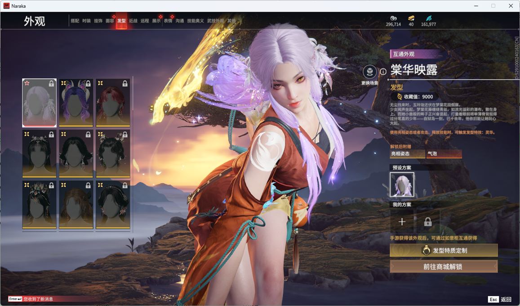Viewport: 520px width, 306px height.
Task: Switch to the 武技外观 tab
Action: coord(216,21)
